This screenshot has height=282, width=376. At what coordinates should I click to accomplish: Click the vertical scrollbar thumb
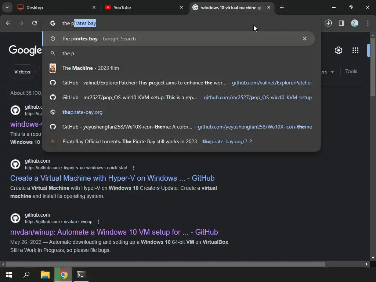click(373, 67)
